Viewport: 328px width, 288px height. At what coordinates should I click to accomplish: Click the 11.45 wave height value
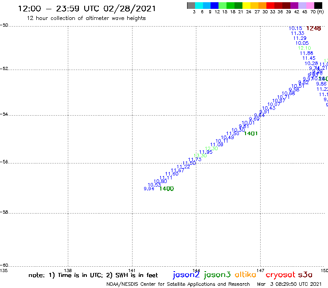click(309, 58)
